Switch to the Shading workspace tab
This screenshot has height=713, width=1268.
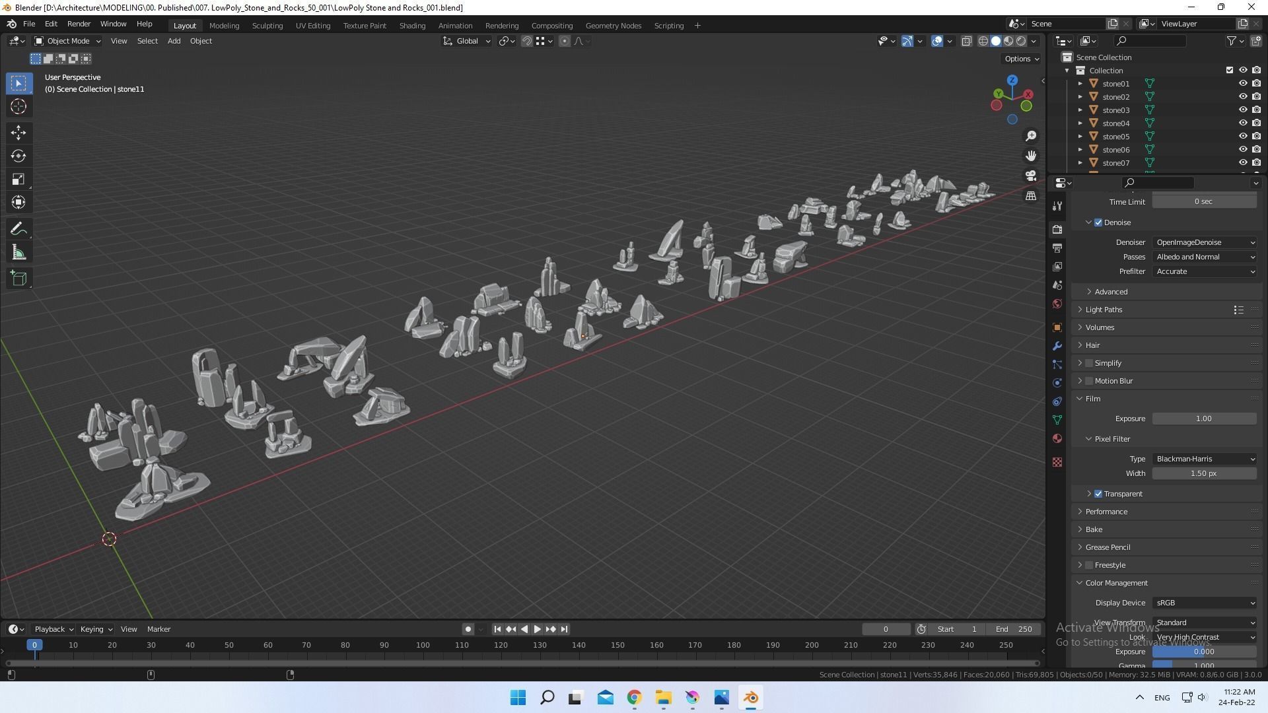point(412,25)
